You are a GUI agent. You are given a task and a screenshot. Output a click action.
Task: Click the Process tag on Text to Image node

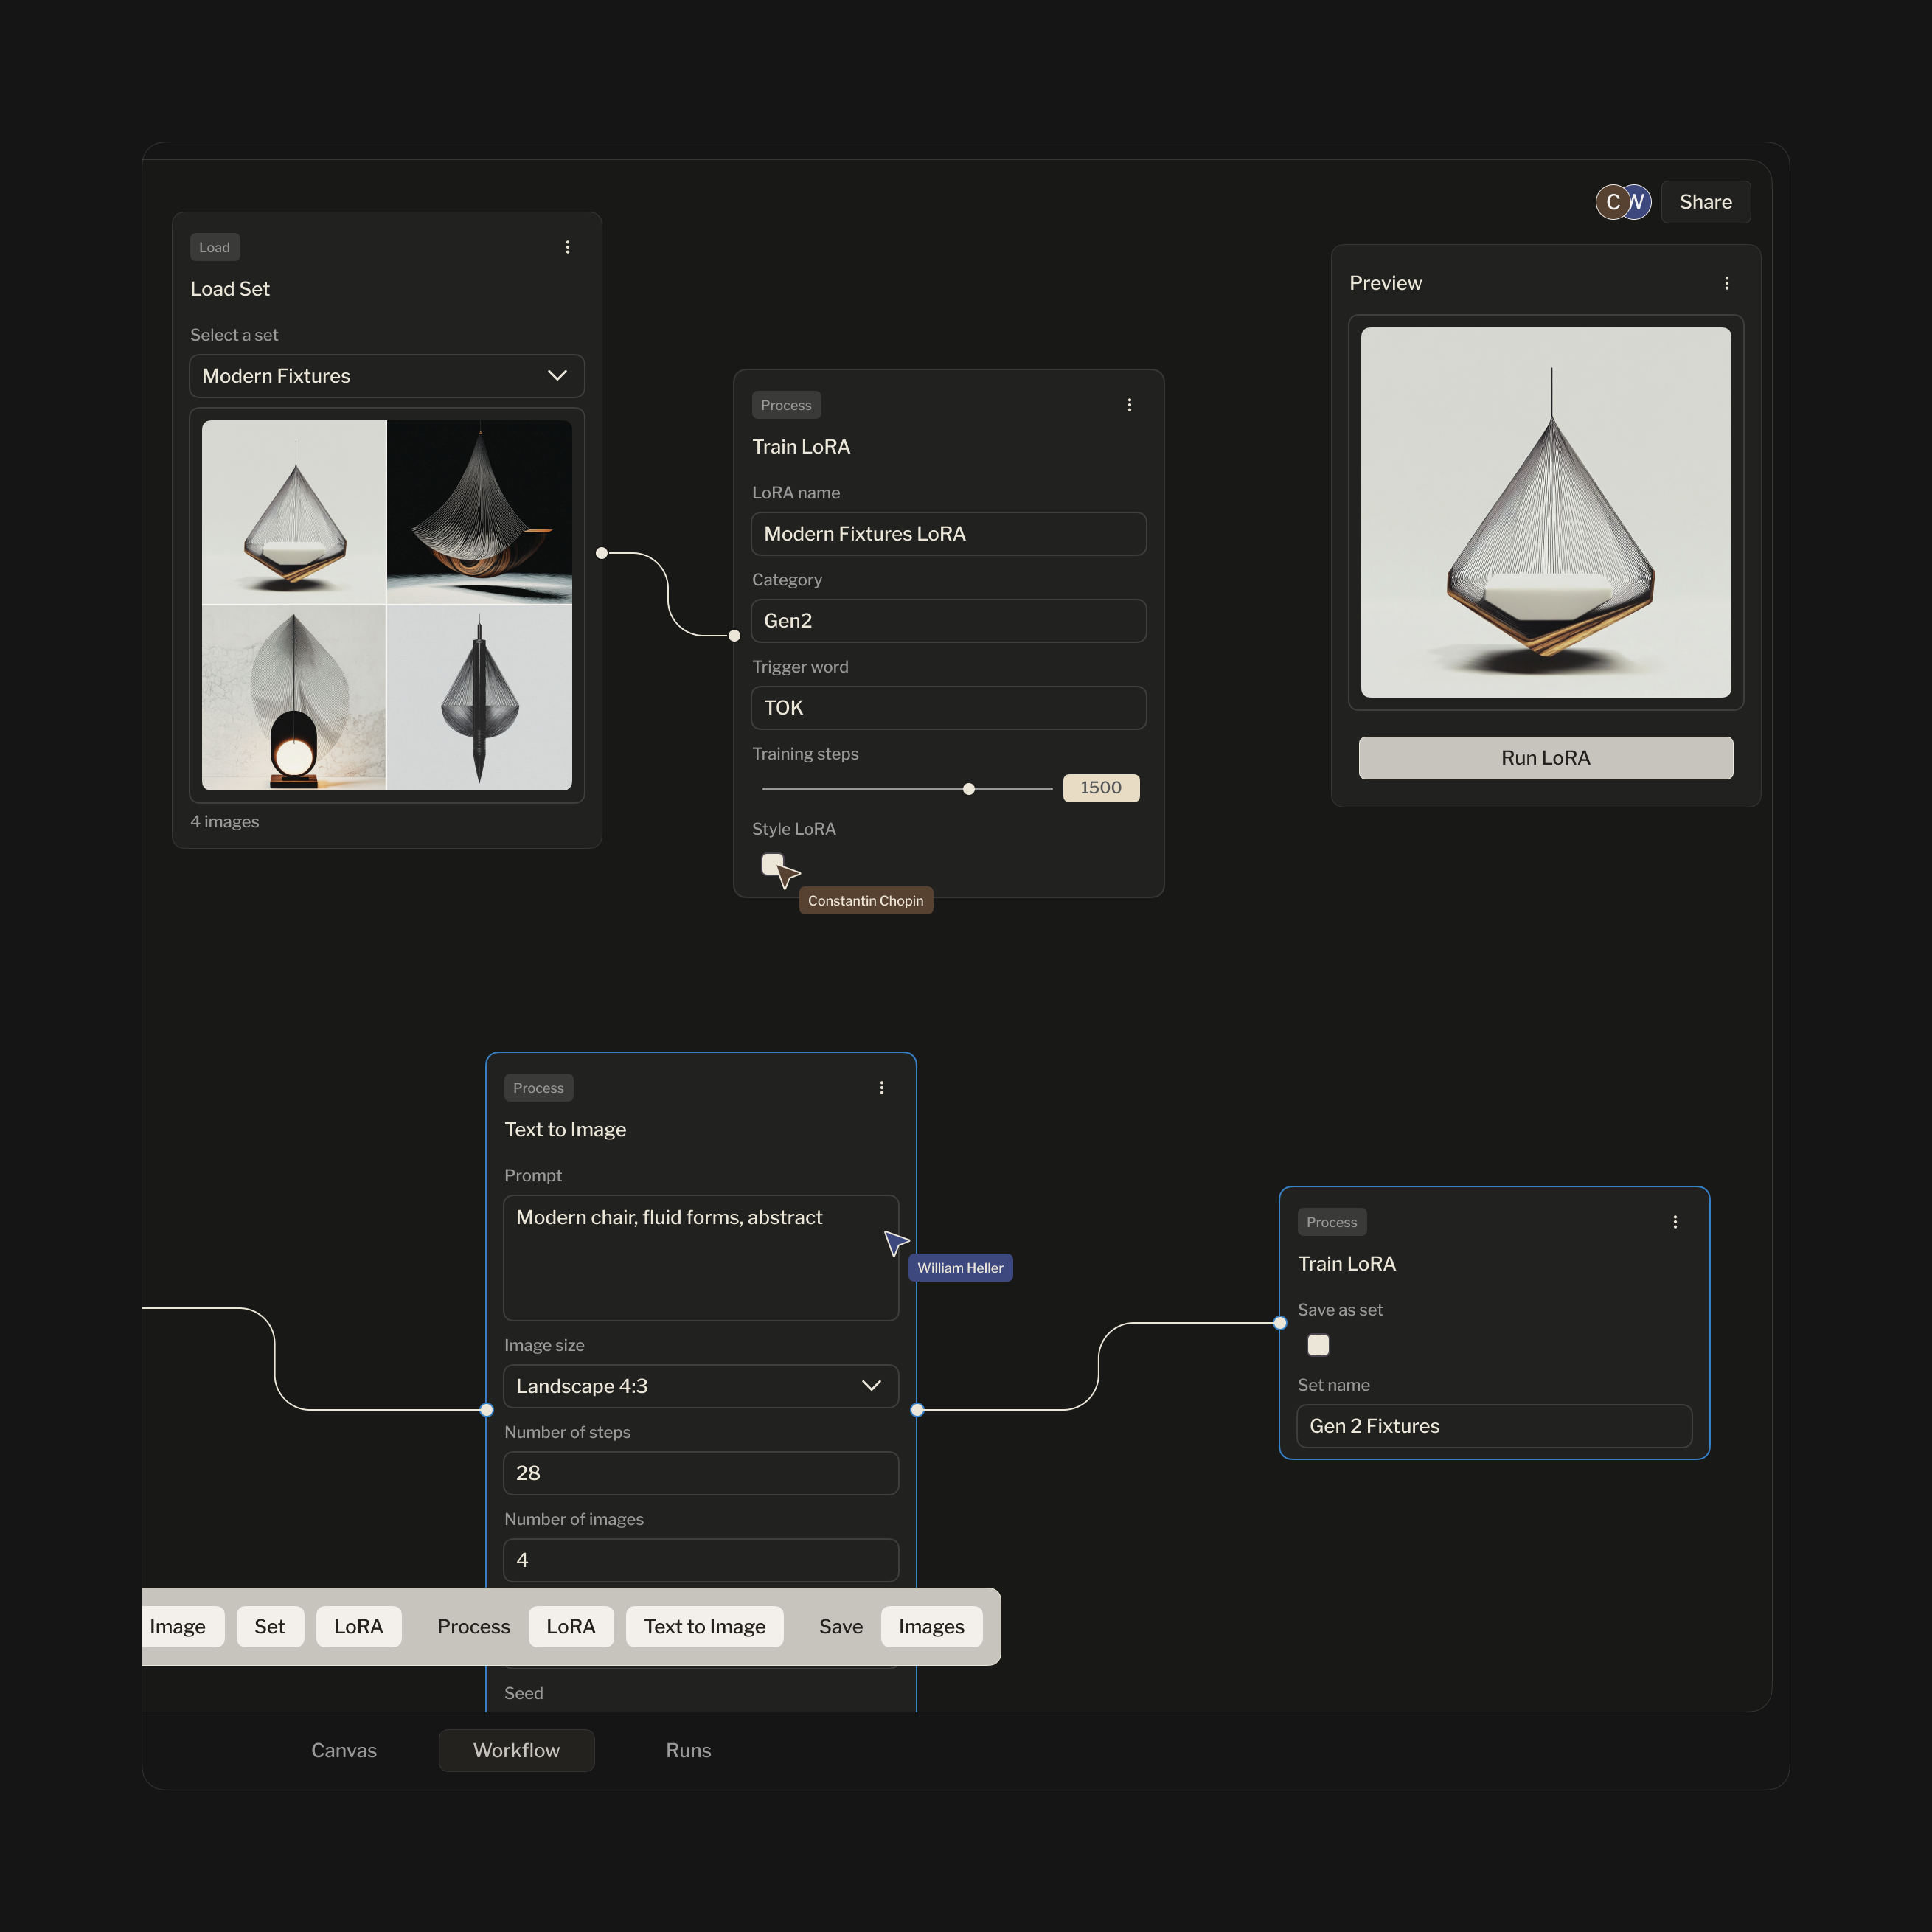(x=539, y=1088)
